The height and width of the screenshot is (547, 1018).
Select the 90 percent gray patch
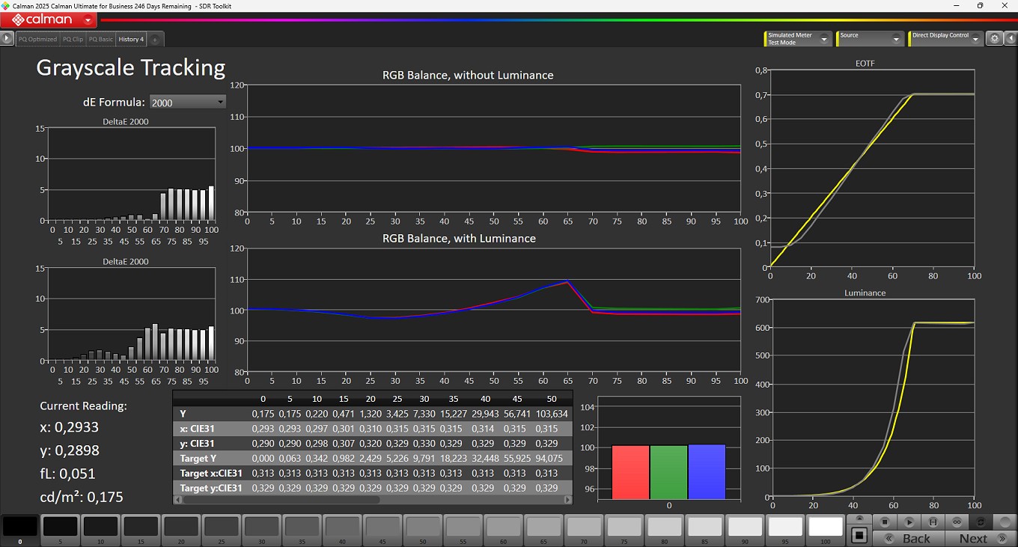click(745, 528)
